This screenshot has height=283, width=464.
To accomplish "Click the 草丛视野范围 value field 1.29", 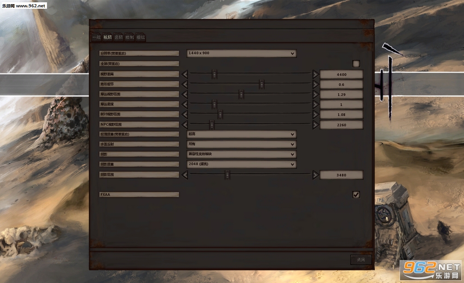I will tap(342, 95).
